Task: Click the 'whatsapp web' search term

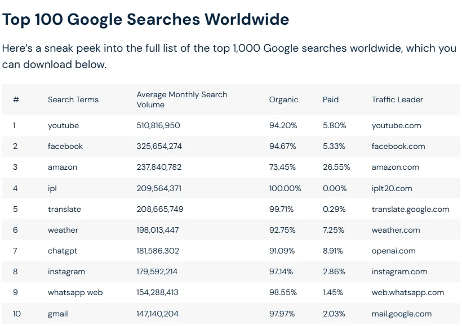Action: [x=75, y=292]
